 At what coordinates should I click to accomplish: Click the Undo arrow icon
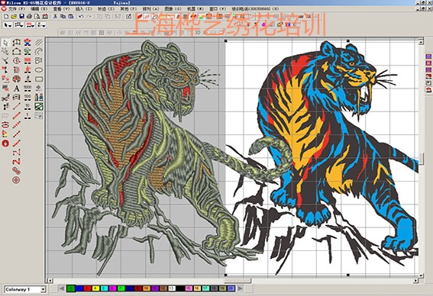click(81, 17)
